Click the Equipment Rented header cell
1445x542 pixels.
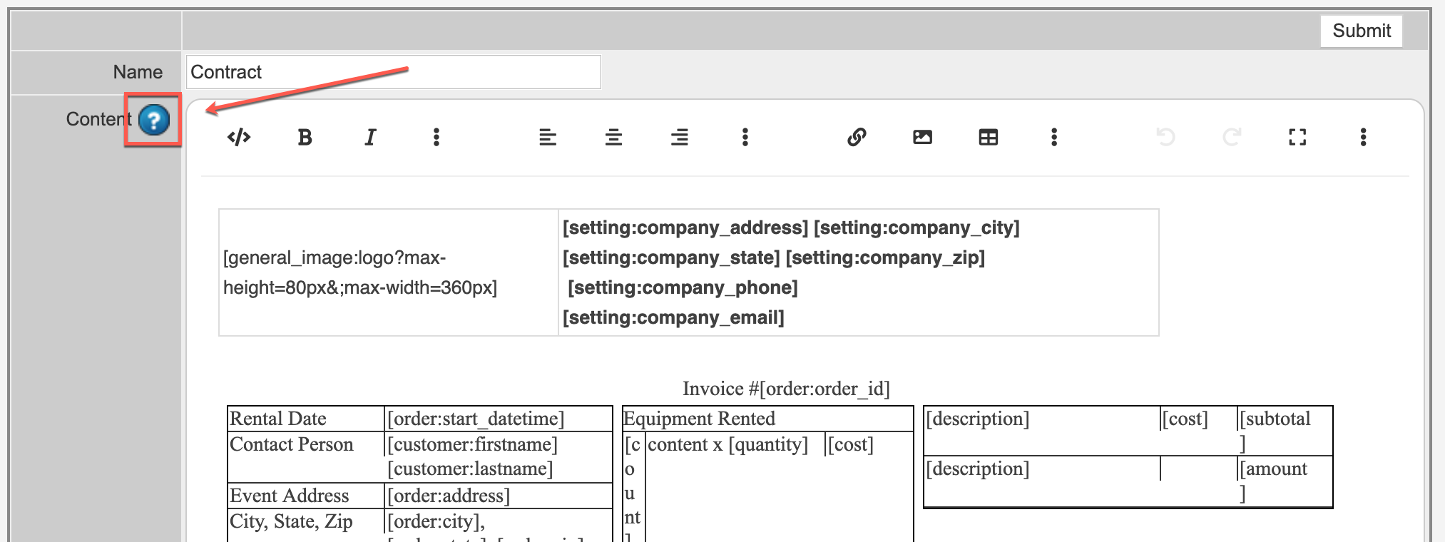point(767,419)
